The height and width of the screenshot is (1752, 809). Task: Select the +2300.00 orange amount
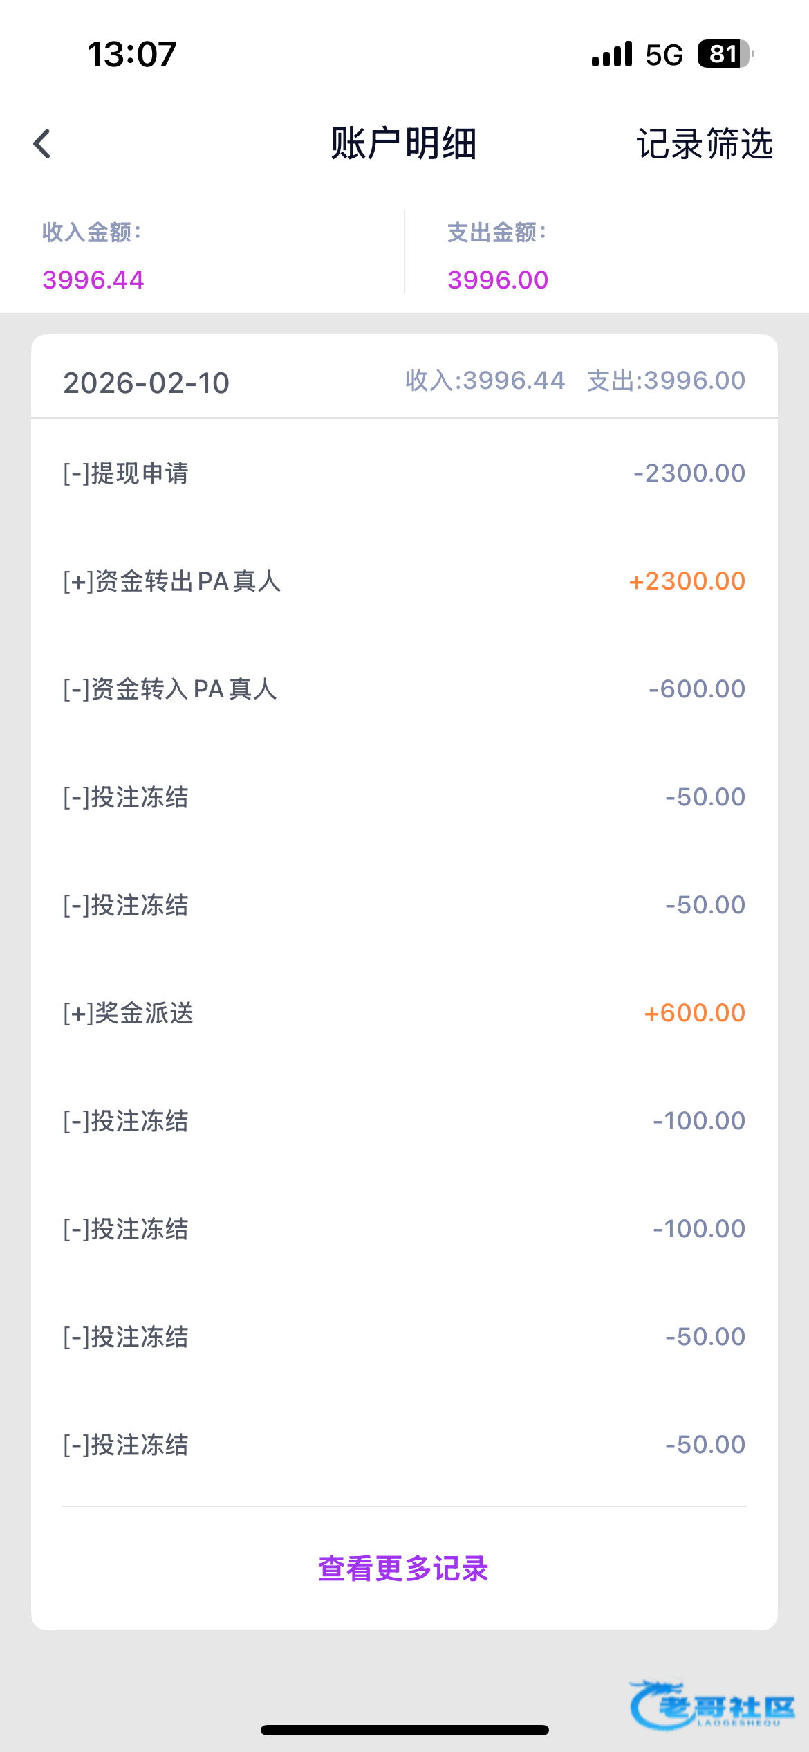[687, 581]
